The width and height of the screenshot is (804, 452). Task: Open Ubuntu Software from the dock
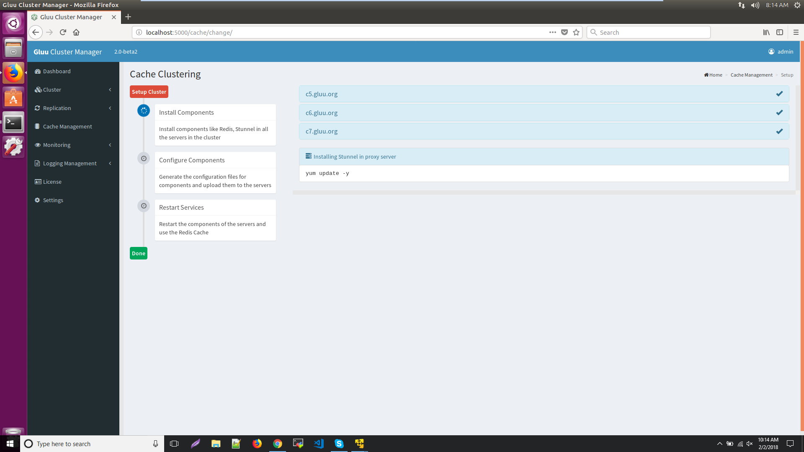(13, 98)
